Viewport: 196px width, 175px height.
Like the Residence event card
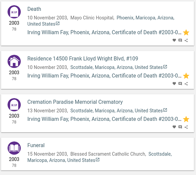click(174, 84)
